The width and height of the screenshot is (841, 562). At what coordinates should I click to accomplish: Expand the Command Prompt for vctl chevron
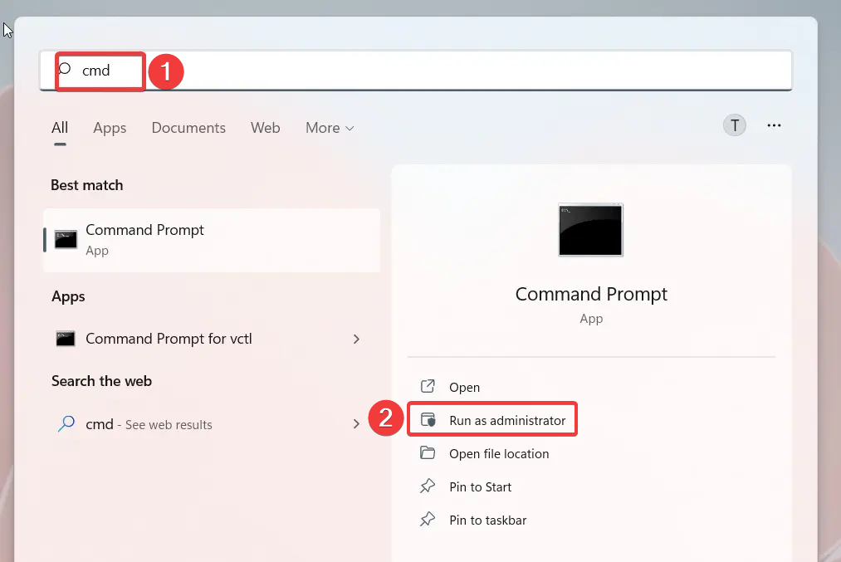(356, 339)
